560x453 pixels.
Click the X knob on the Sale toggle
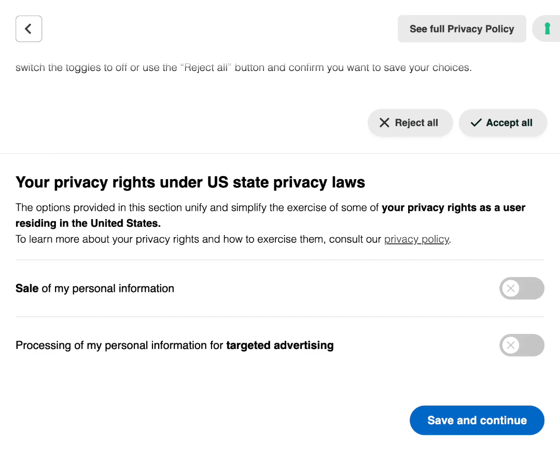pos(511,288)
